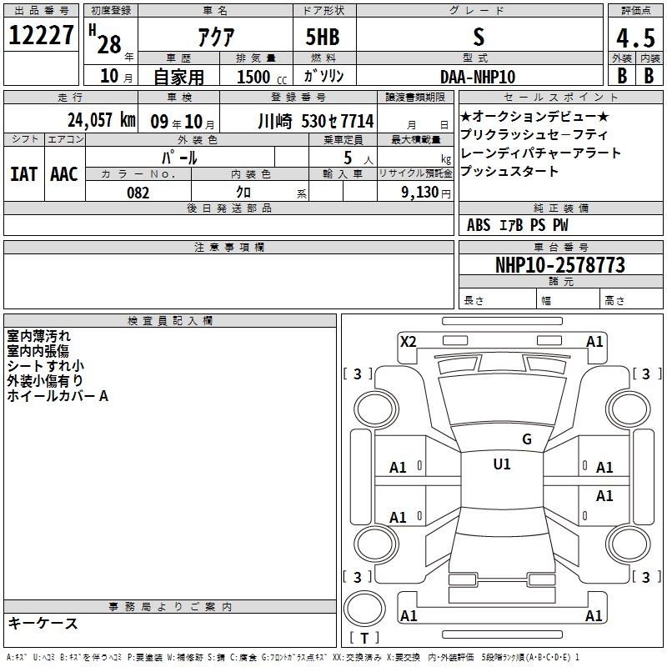The height and width of the screenshot is (667, 667).
Task: Select the rear-right wheel circle
Action: tap(628, 544)
